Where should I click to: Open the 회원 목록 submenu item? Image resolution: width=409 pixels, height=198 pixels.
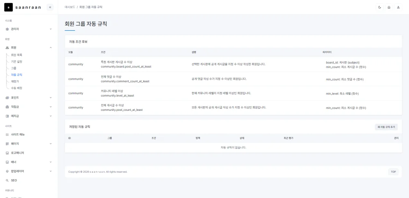(x=16, y=55)
